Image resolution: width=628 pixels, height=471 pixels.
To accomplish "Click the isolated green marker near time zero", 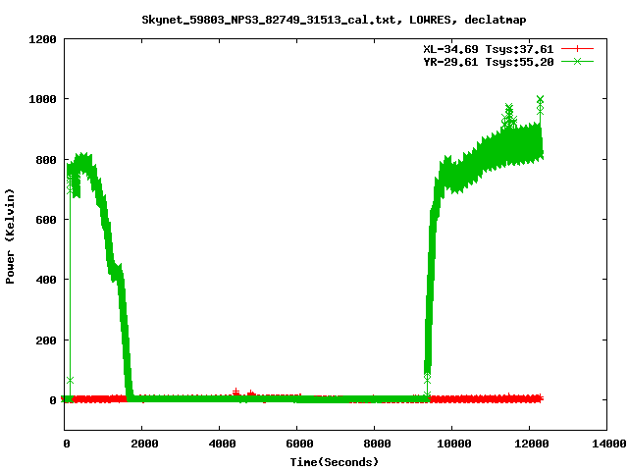I will [70, 380].
